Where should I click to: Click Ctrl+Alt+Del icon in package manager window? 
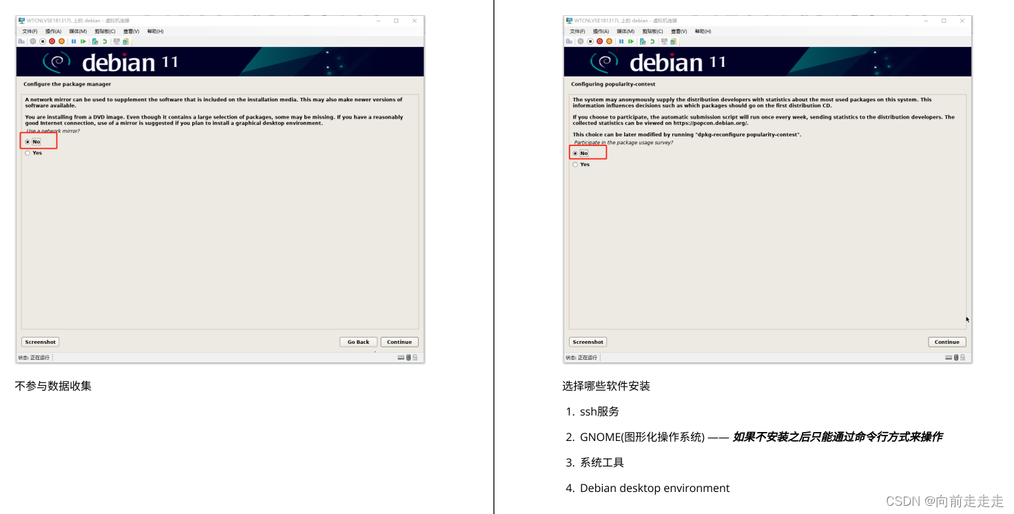click(x=21, y=41)
